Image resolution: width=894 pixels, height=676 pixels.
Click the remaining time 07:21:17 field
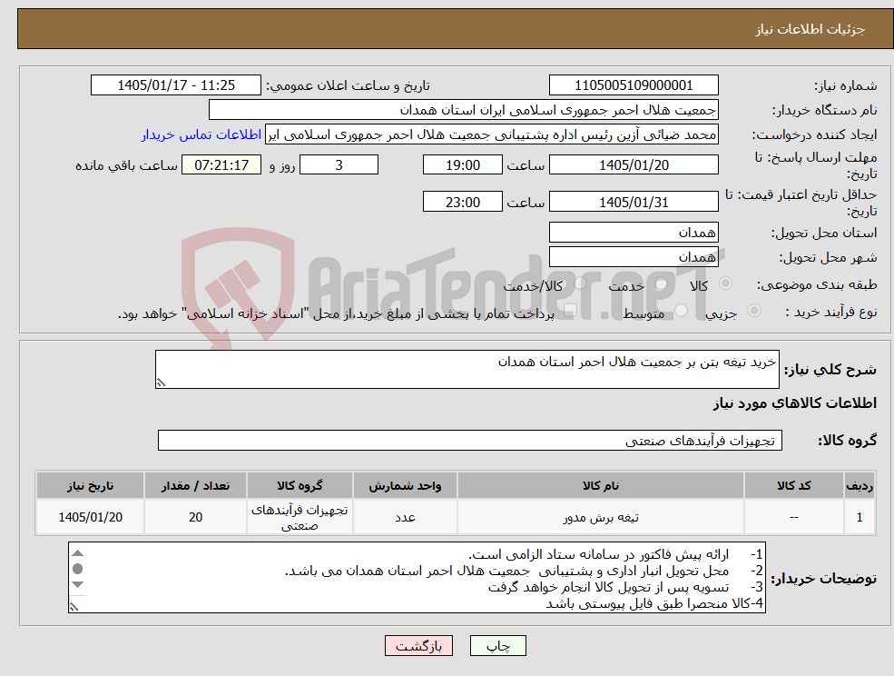coord(221,165)
